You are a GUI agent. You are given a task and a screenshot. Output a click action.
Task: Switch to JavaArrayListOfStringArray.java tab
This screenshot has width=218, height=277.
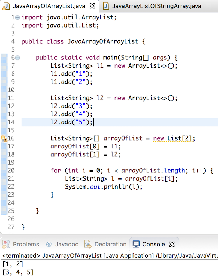tap(155, 6)
